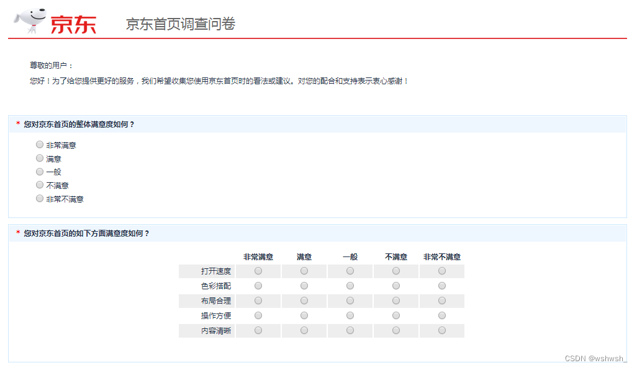Click the 打开速度 row label
Viewport: 637px width, 368px height.
click(215, 271)
